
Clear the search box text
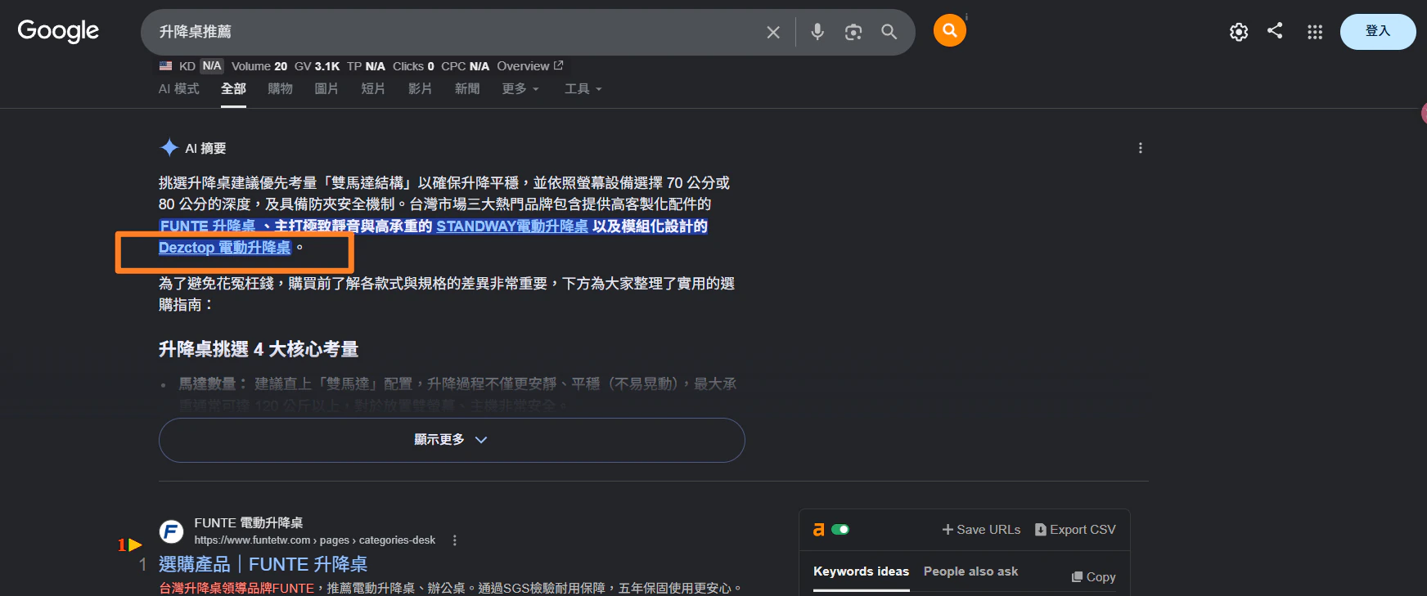coord(772,32)
